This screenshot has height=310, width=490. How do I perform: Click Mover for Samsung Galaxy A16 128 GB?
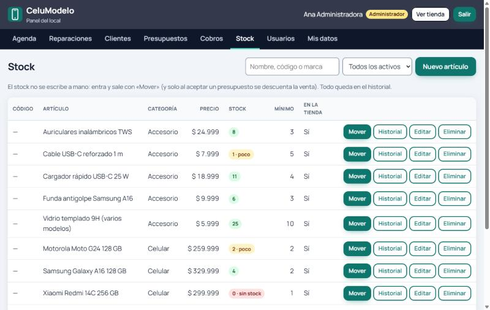point(357,271)
